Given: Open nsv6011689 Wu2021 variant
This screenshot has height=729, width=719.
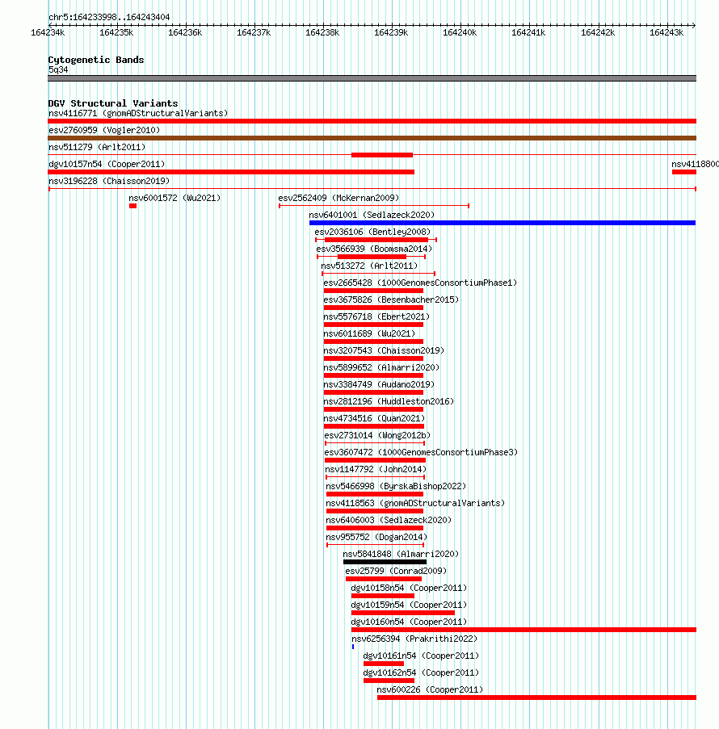Looking at the screenshot, I should coord(369,333).
